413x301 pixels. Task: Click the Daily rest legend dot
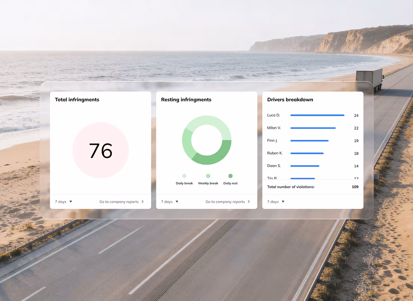(x=230, y=176)
